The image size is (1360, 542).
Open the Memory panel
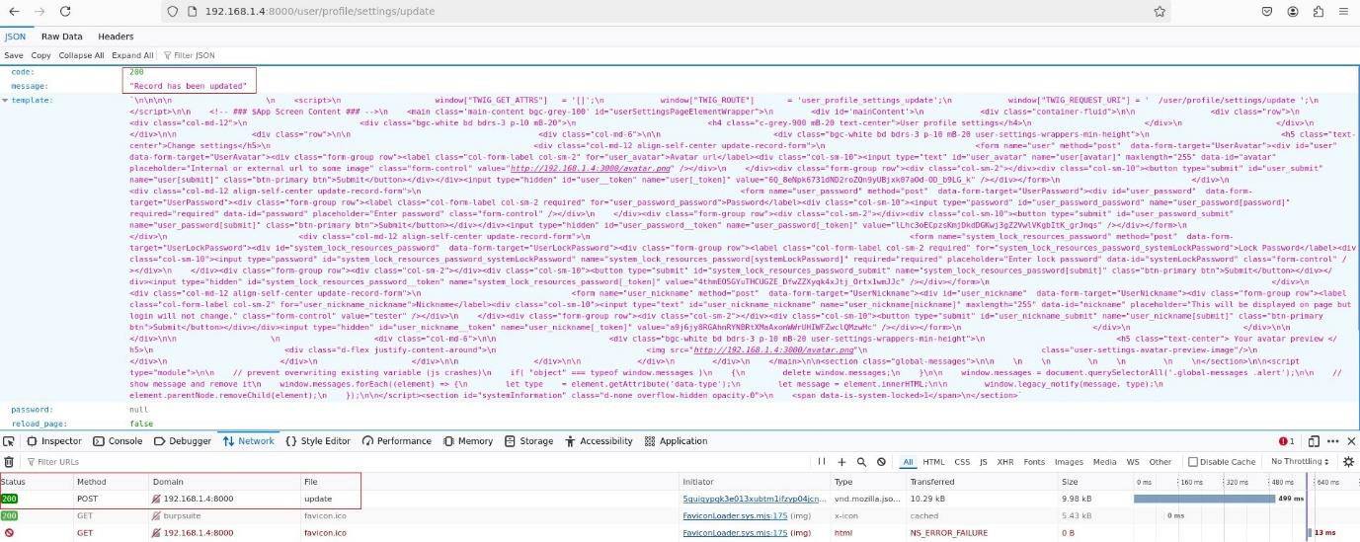(x=467, y=441)
